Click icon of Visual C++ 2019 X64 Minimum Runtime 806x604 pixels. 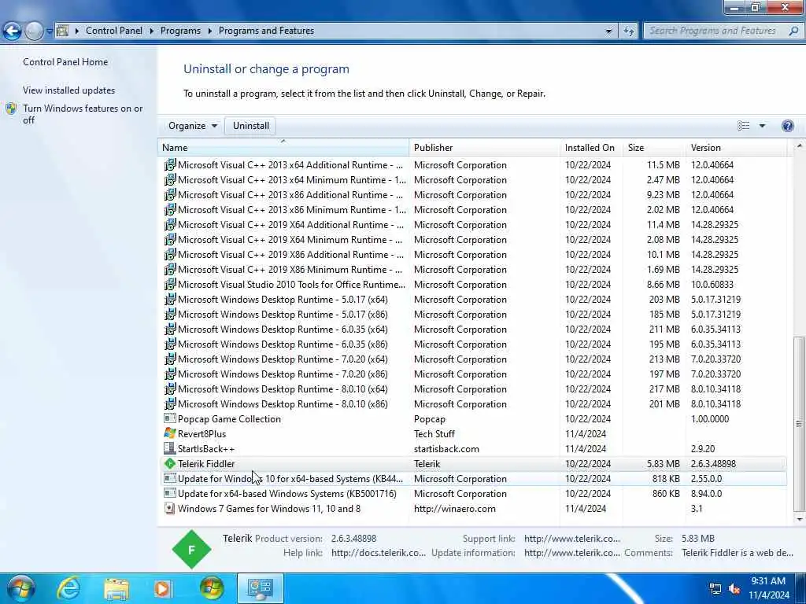tap(170, 239)
